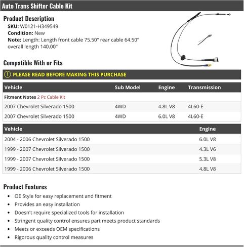
Task: Click the Engine header in second table
Action: (x=208, y=129)
